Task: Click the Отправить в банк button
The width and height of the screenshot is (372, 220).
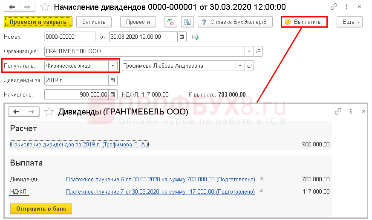Action: [41, 209]
